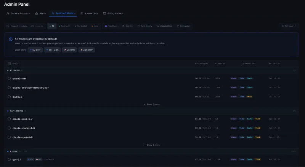Select the gpt-5.4 radio circle
305x167 pixels.
(9, 159)
